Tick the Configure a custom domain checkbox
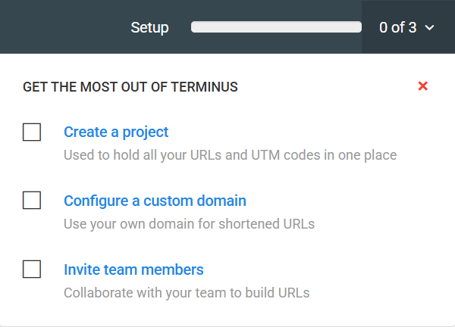The image size is (455, 327). (x=32, y=200)
